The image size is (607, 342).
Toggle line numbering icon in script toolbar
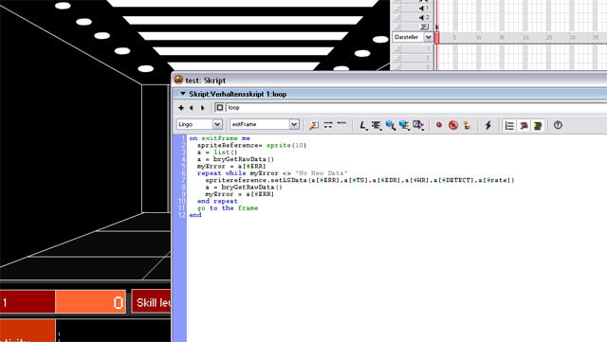click(509, 125)
